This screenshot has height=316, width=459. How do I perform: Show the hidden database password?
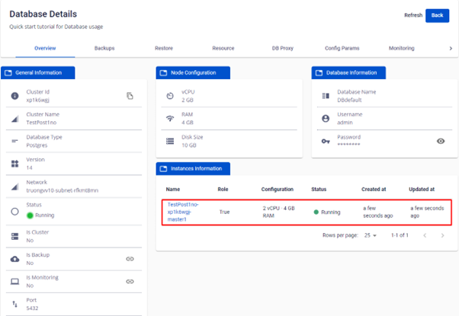click(x=441, y=141)
